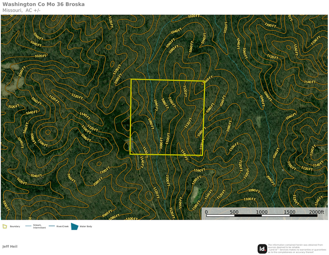Click the 'Water Body' legend label
329x255 pixels.
click(x=86, y=226)
